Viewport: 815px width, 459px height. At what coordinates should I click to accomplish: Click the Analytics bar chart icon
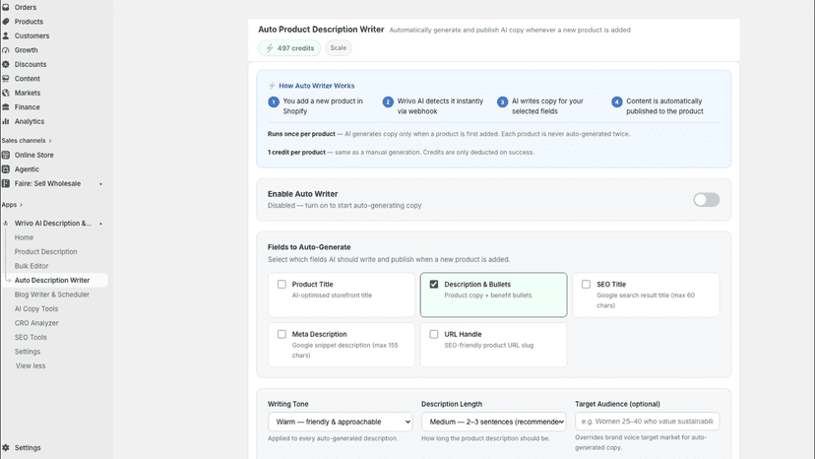pyautogui.click(x=6, y=121)
